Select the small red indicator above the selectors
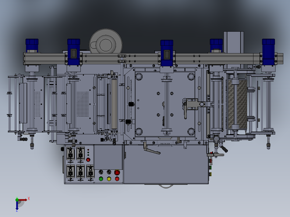 coord(88,150)
